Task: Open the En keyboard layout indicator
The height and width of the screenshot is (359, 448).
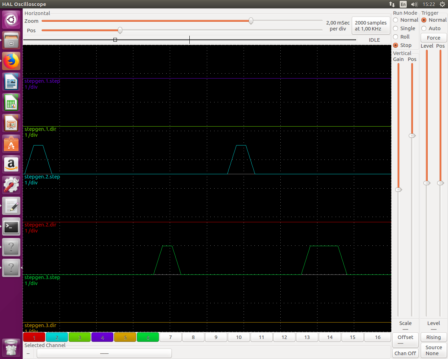Action: [403, 4]
